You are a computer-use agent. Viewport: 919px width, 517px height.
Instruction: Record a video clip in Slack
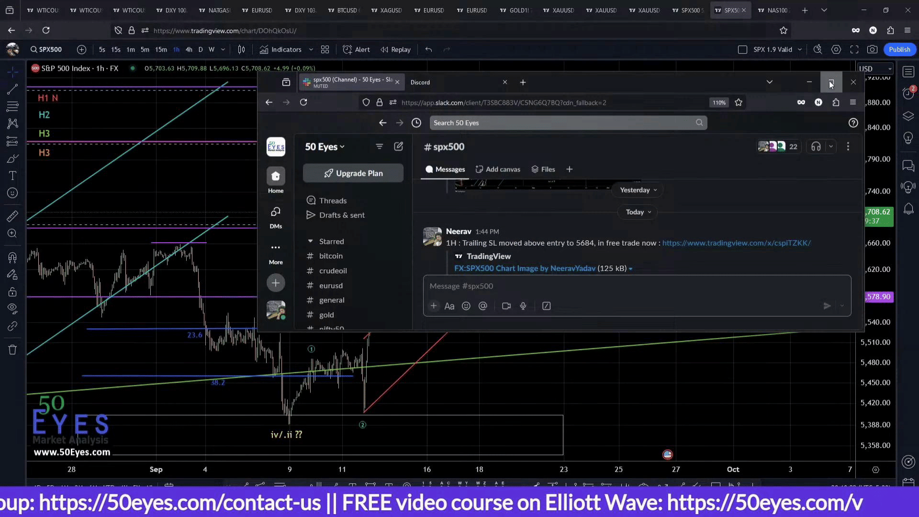tap(506, 306)
